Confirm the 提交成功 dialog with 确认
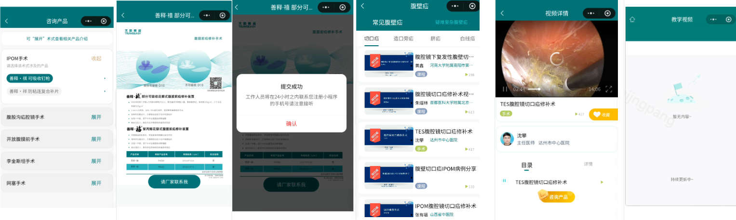Screen dimensions: 736x220 point(291,124)
